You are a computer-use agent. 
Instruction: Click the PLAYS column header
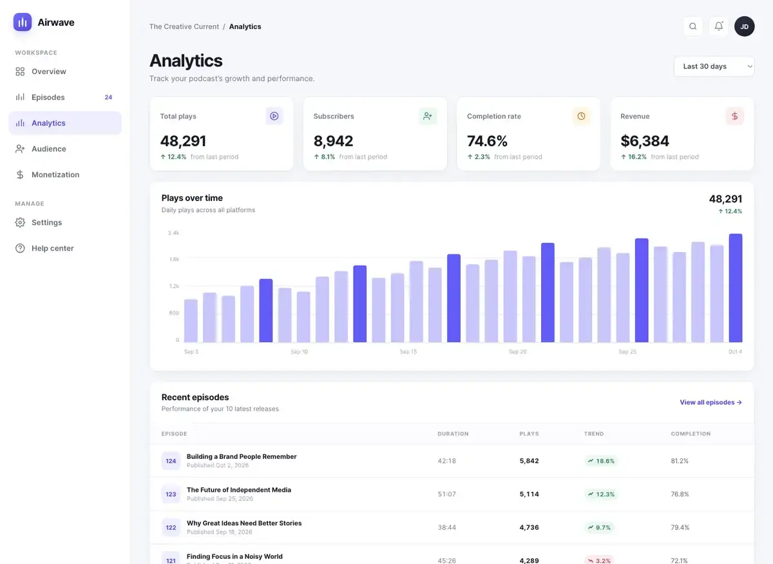point(529,434)
